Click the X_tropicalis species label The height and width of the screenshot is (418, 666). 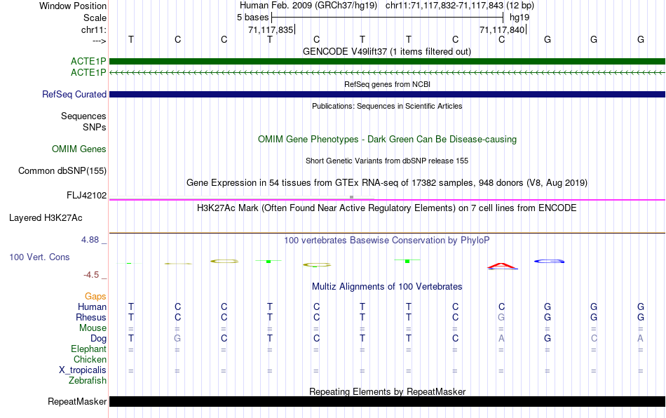pos(83,370)
